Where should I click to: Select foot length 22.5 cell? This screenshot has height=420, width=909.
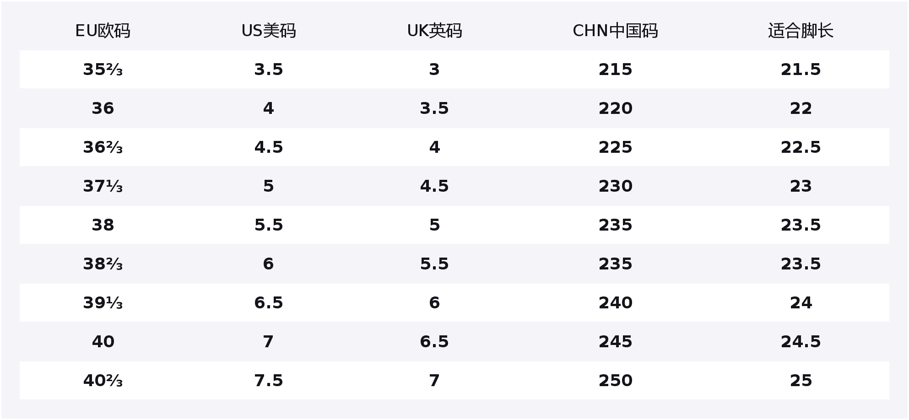[801, 147]
